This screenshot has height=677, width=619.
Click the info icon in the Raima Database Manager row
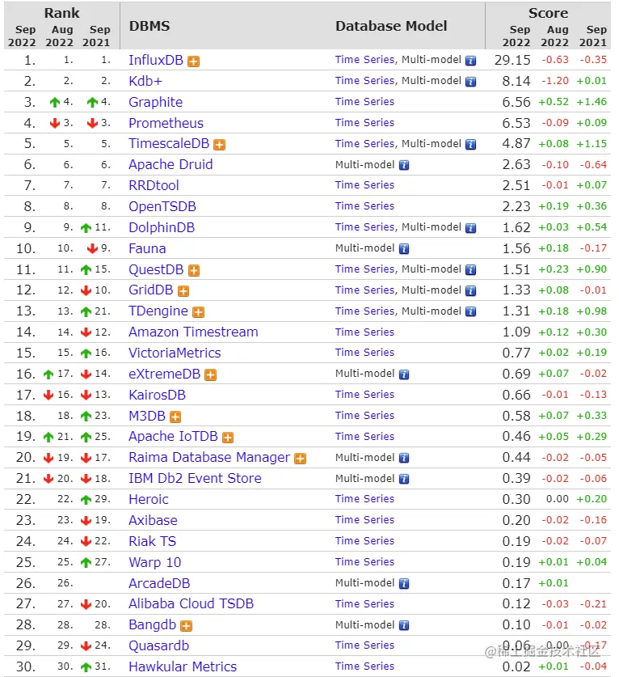404,458
